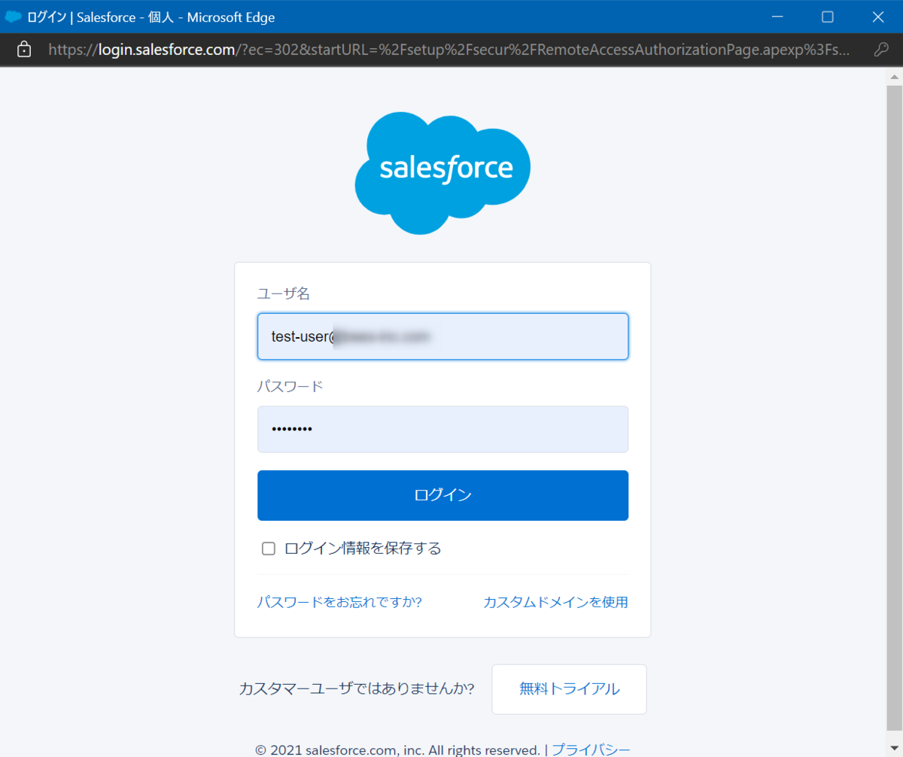Open the プライバシー link in footer
The width and height of the screenshot is (903, 757).
(591, 749)
